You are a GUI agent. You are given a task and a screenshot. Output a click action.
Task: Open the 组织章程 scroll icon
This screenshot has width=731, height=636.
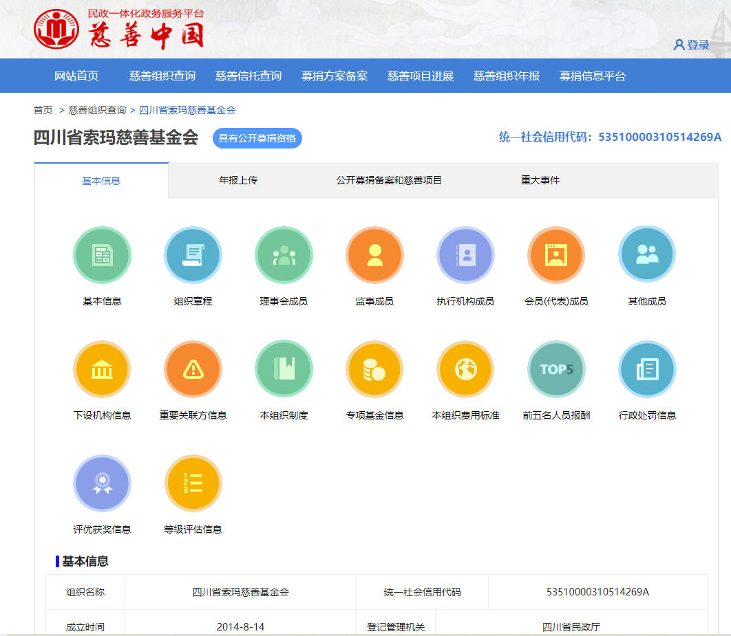[193, 255]
